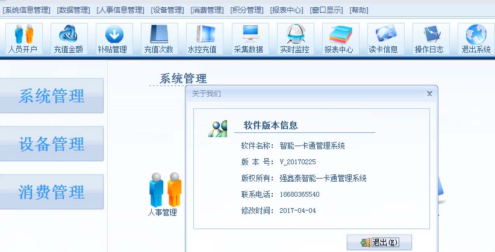Viewport: 495px width, 252px height.
Task: Click the 软件名称: label
Action: (x=257, y=146)
